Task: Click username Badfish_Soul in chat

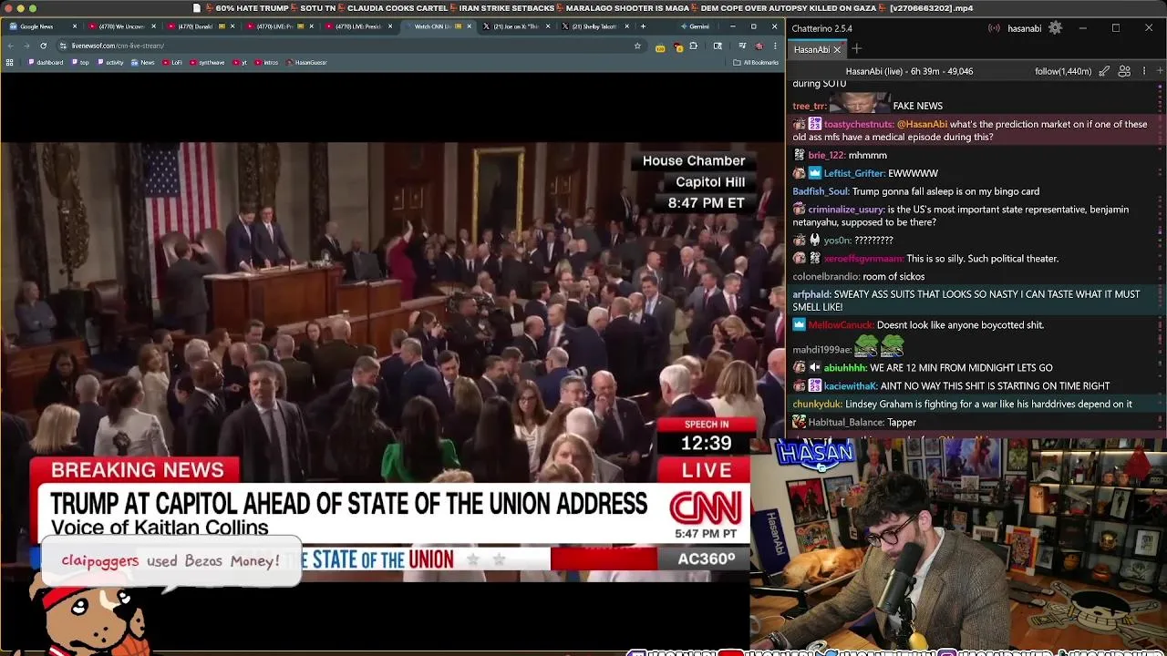Action: tap(821, 191)
